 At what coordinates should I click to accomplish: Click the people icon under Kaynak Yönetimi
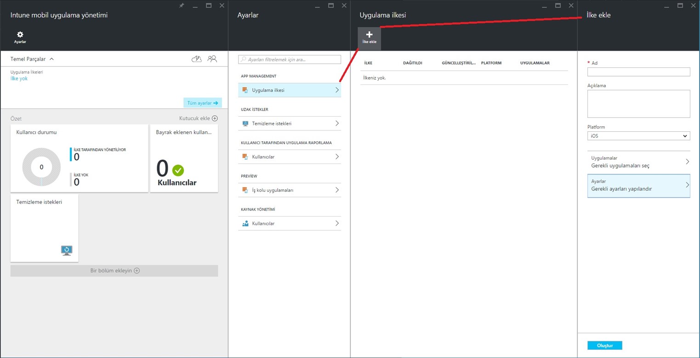[x=245, y=223]
